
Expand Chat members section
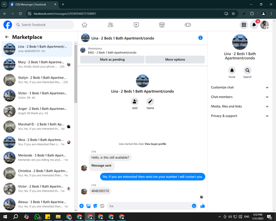click(x=240, y=97)
